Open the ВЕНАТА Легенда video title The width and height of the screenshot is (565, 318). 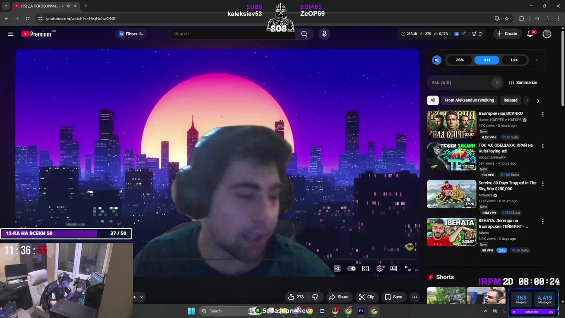(x=503, y=223)
